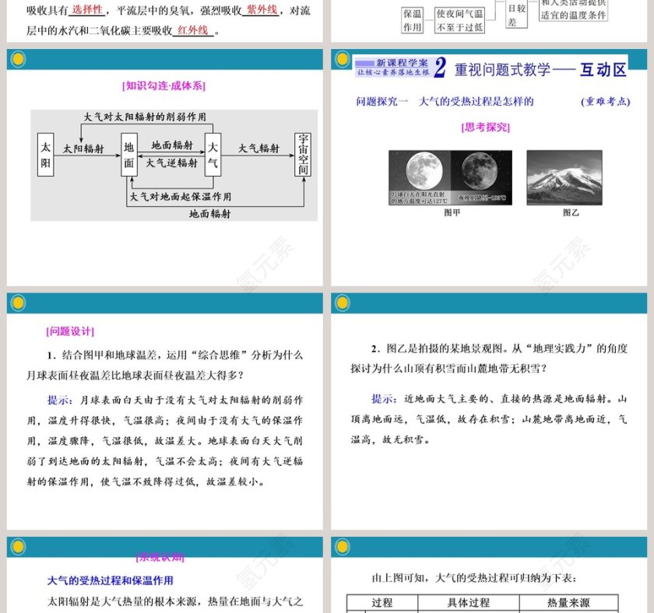Viewport: 654px width, 613px height.
Task: Click the 氢元素 watermark near the bottom right
Action: [x=567, y=551]
